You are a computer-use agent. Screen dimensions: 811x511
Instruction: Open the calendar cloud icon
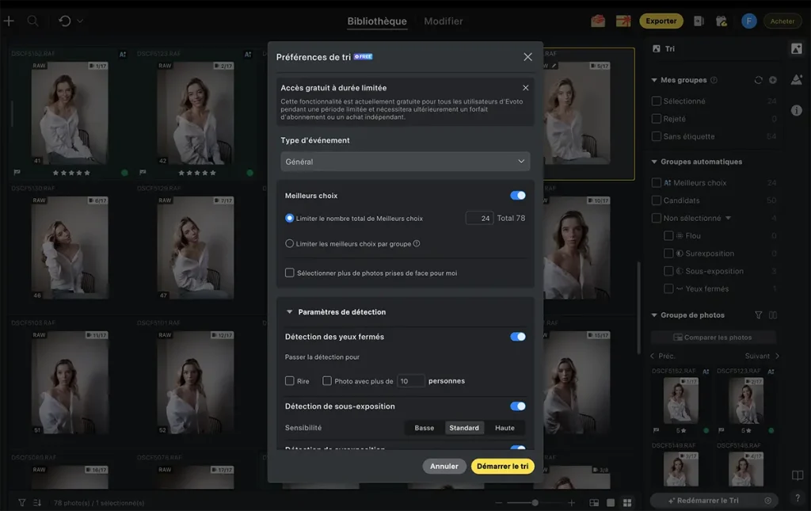tap(722, 21)
